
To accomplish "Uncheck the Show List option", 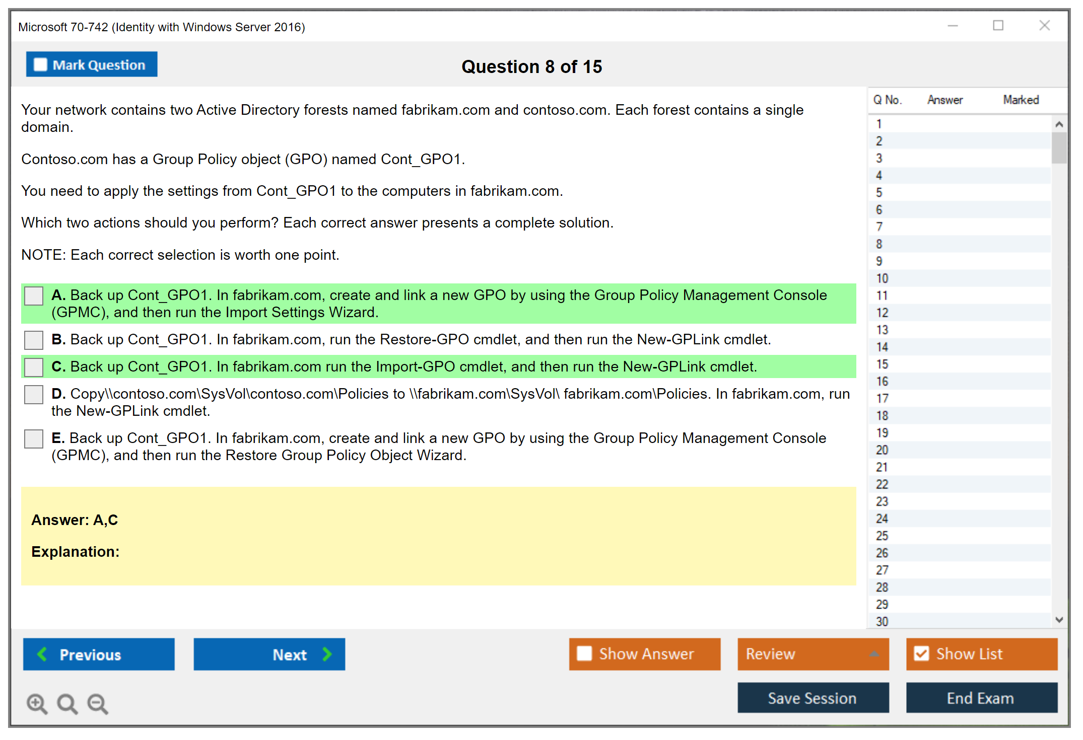I will click(x=921, y=653).
